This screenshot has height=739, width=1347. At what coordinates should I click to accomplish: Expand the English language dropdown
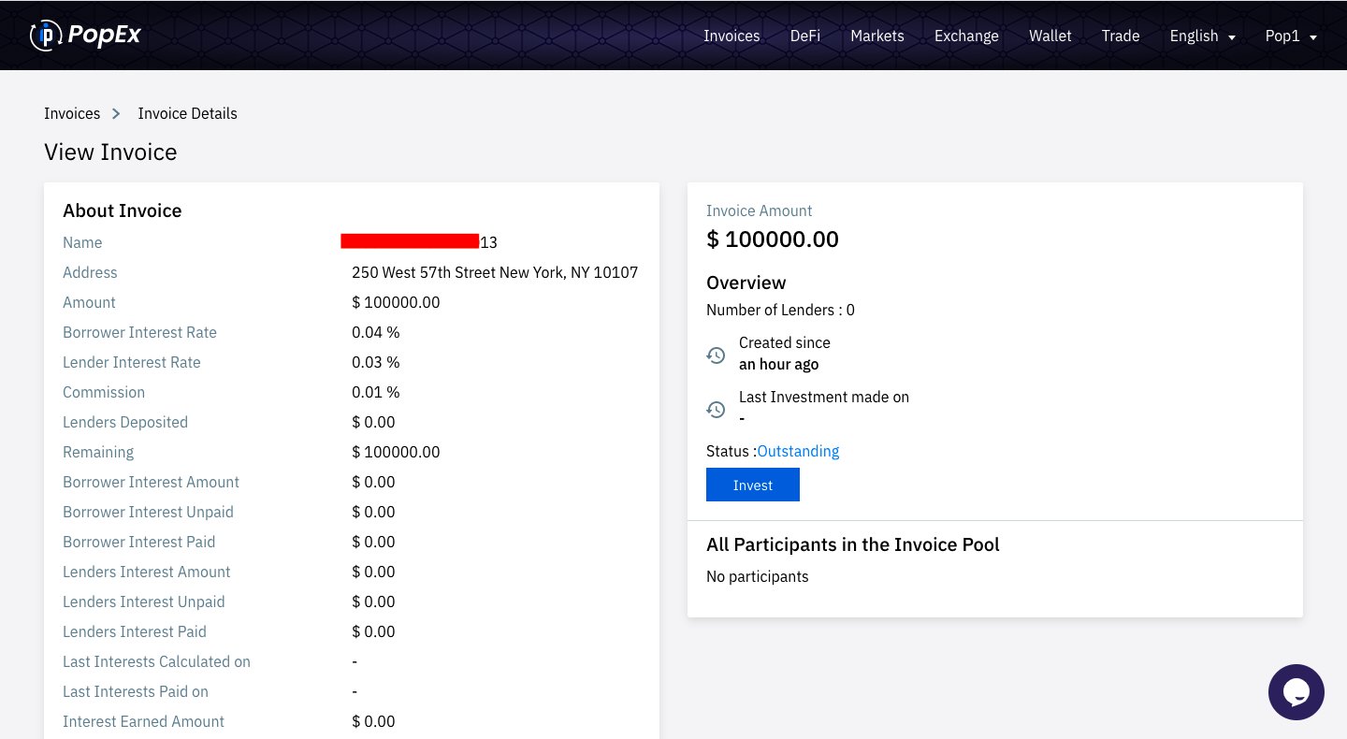[x=1202, y=36]
